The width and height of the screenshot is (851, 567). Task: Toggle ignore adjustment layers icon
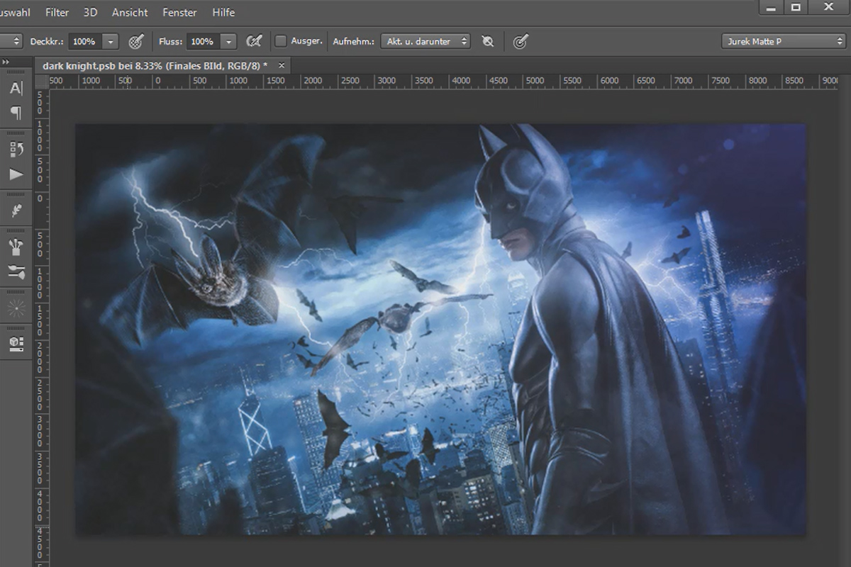point(487,41)
